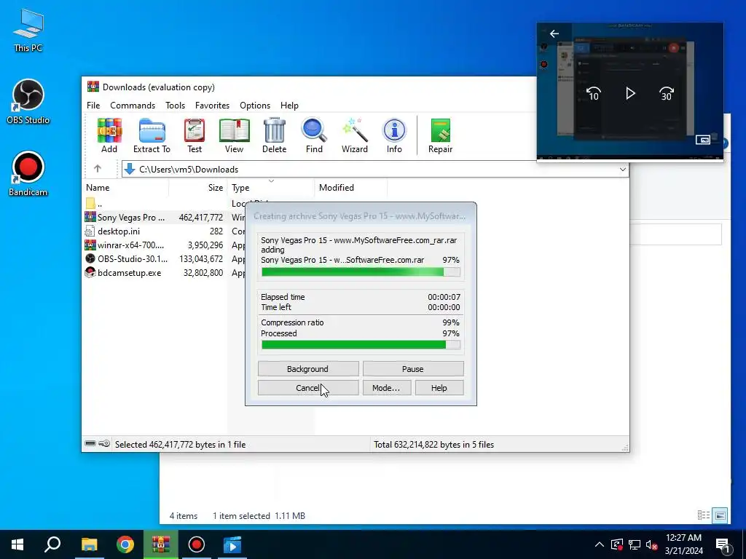Pause the archive creation
The image size is (746, 559).
click(x=413, y=369)
